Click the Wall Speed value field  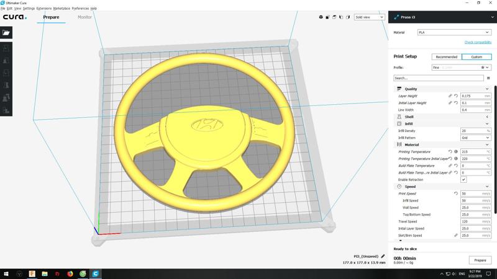tap(476, 208)
